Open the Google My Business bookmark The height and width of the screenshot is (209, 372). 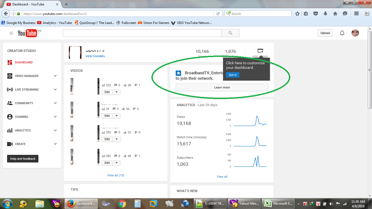18,23
